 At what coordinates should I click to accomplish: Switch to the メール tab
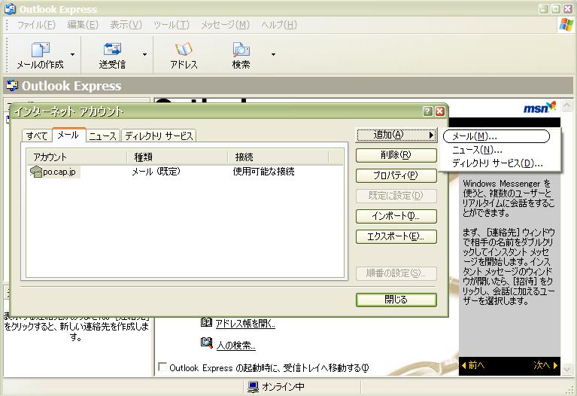point(68,135)
